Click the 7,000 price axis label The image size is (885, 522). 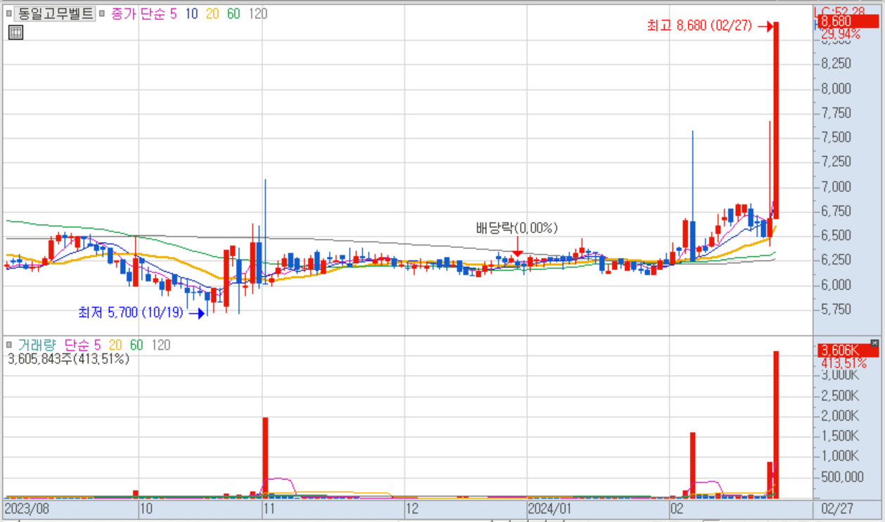pyautogui.click(x=836, y=186)
